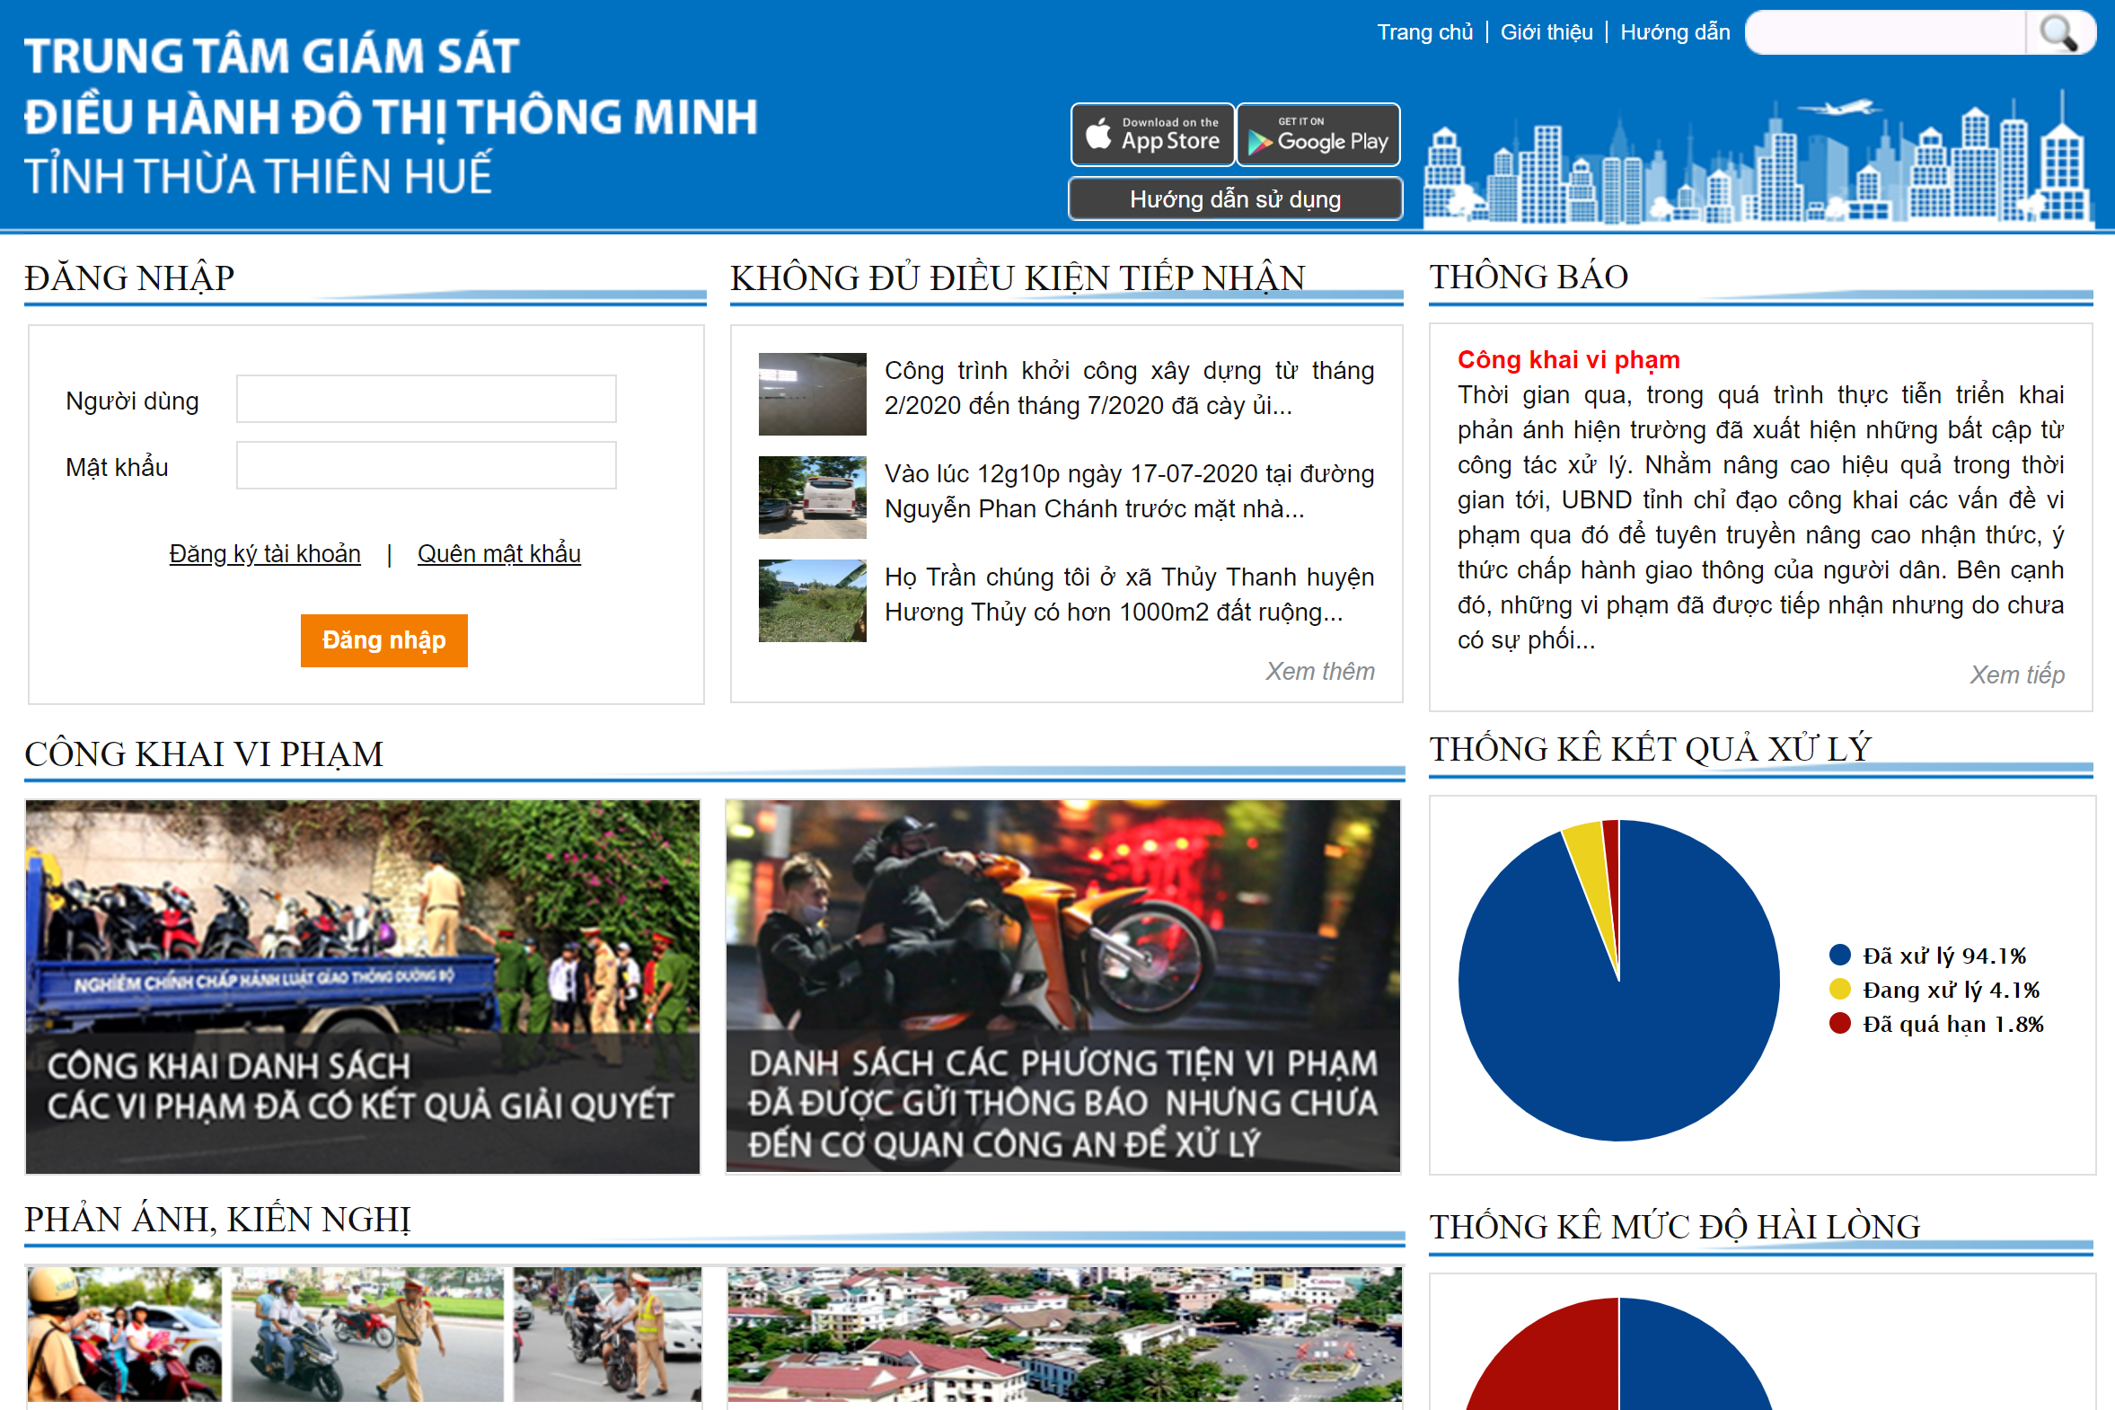
Task: Follow the 'Quên mật khẩu' link
Action: coord(499,553)
